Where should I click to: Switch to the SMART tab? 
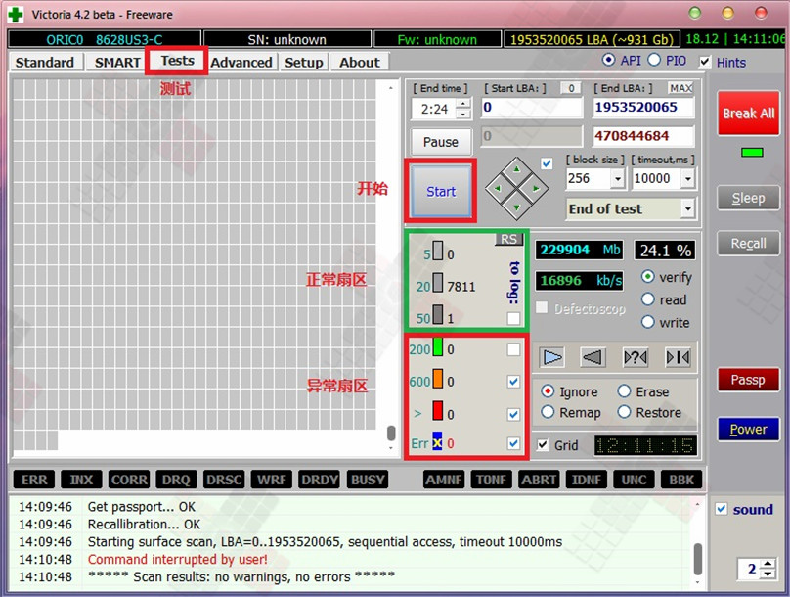tap(117, 62)
